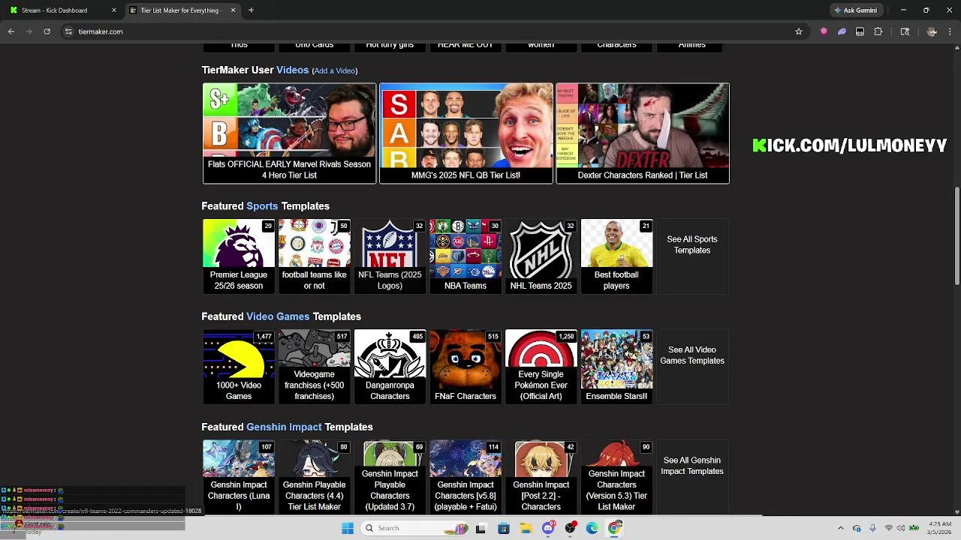961x540 pixels.
Task: Open Every Single Pokémon Ever template
Action: click(541, 367)
